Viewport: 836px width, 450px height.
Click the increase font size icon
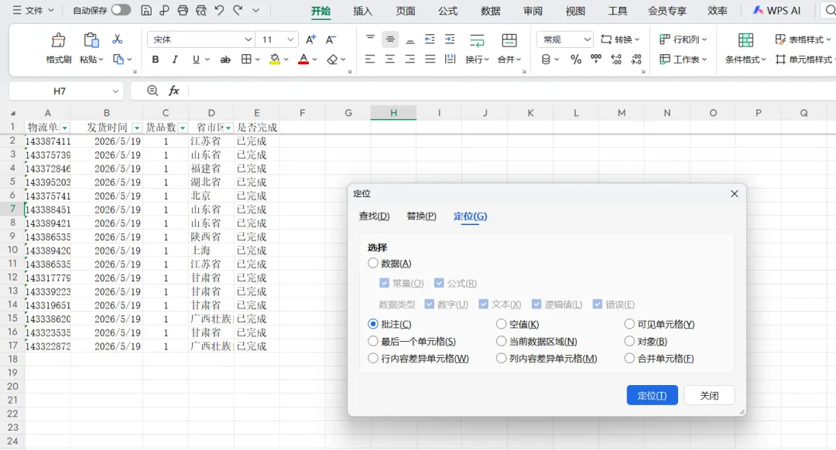pyautogui.click(x=311, y=39)
